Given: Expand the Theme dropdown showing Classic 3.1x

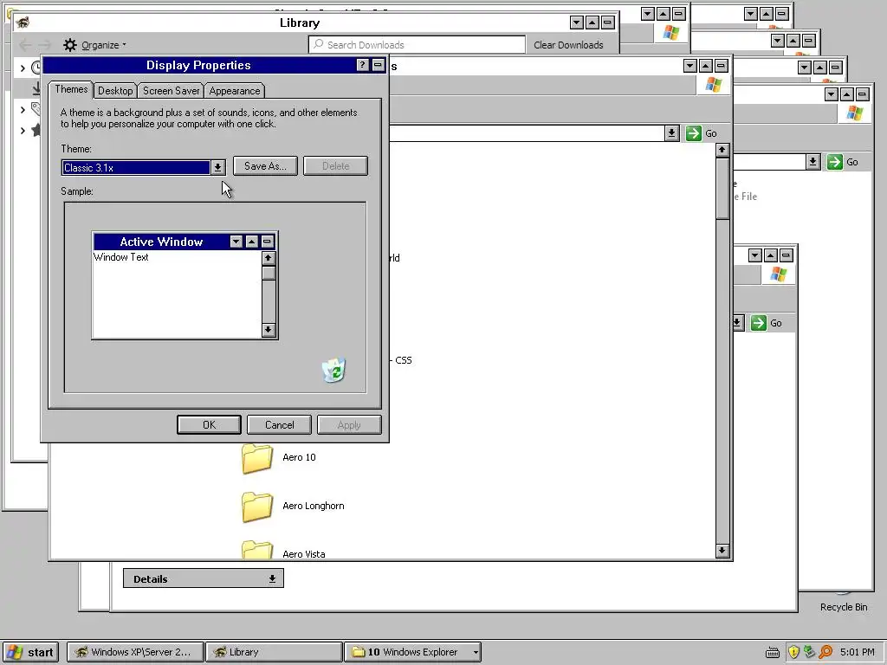Looking at the screenshot, I should click(x=217, y=167).
